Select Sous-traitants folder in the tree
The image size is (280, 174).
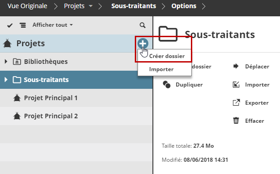coord(76,80)
